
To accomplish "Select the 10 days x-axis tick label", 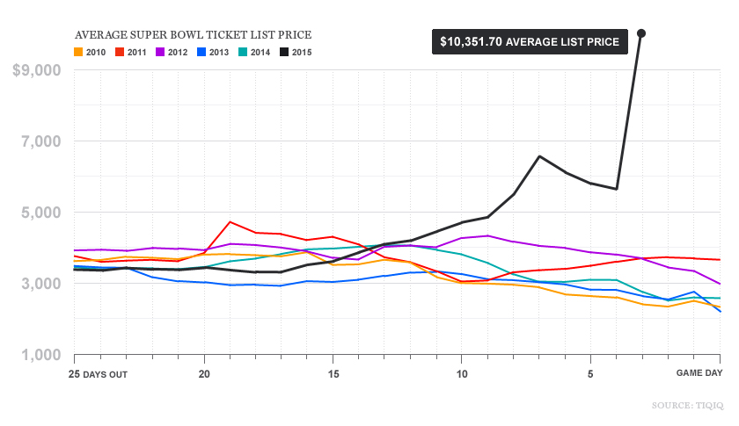I will coord(461,373).
